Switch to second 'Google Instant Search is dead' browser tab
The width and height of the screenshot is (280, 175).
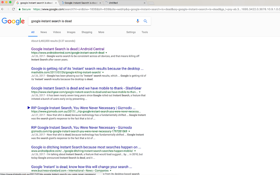click(x=81, y=3)
